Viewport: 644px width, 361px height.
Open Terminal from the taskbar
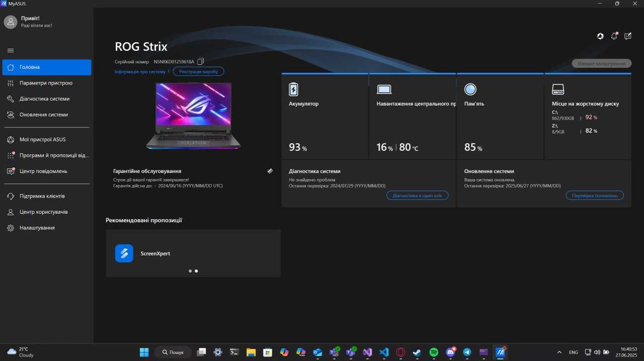234,352
